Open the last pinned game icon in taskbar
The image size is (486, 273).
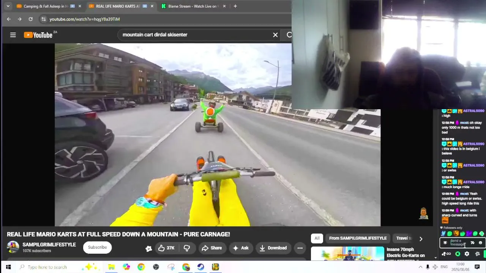215,267
